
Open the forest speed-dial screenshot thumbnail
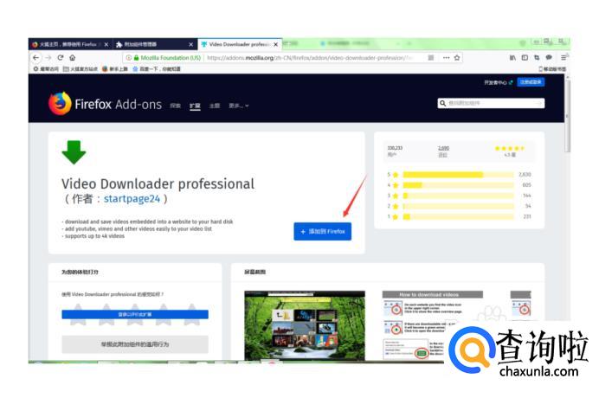click(x=305, y=325)
